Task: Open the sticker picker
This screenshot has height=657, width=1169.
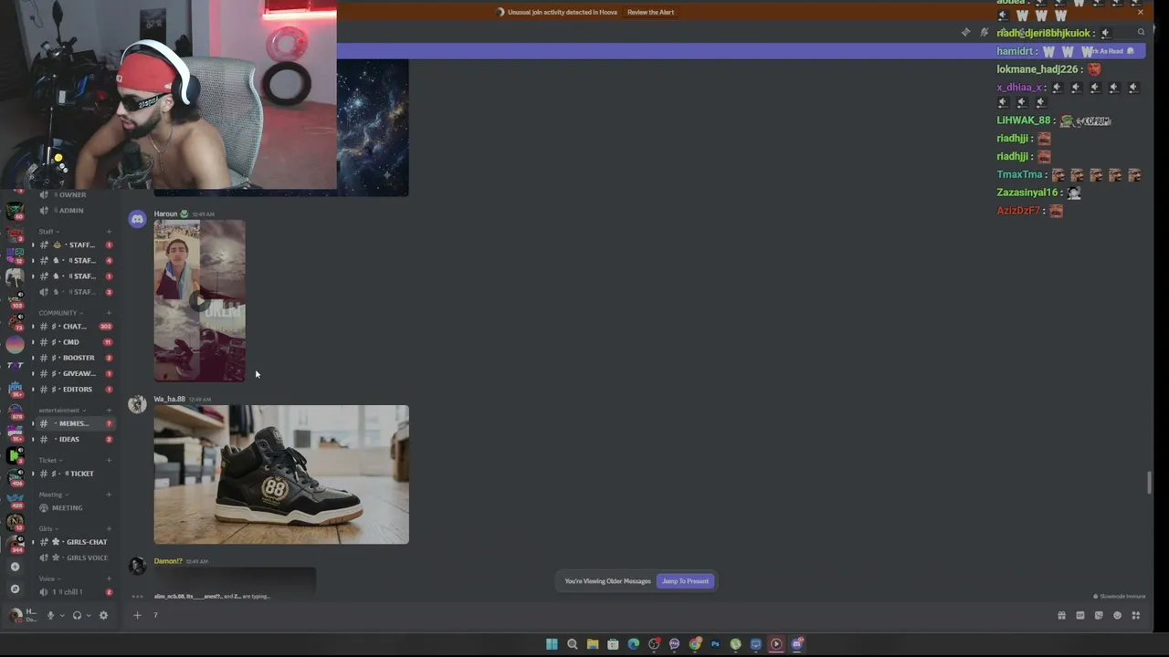Action: coord(1099,615)
